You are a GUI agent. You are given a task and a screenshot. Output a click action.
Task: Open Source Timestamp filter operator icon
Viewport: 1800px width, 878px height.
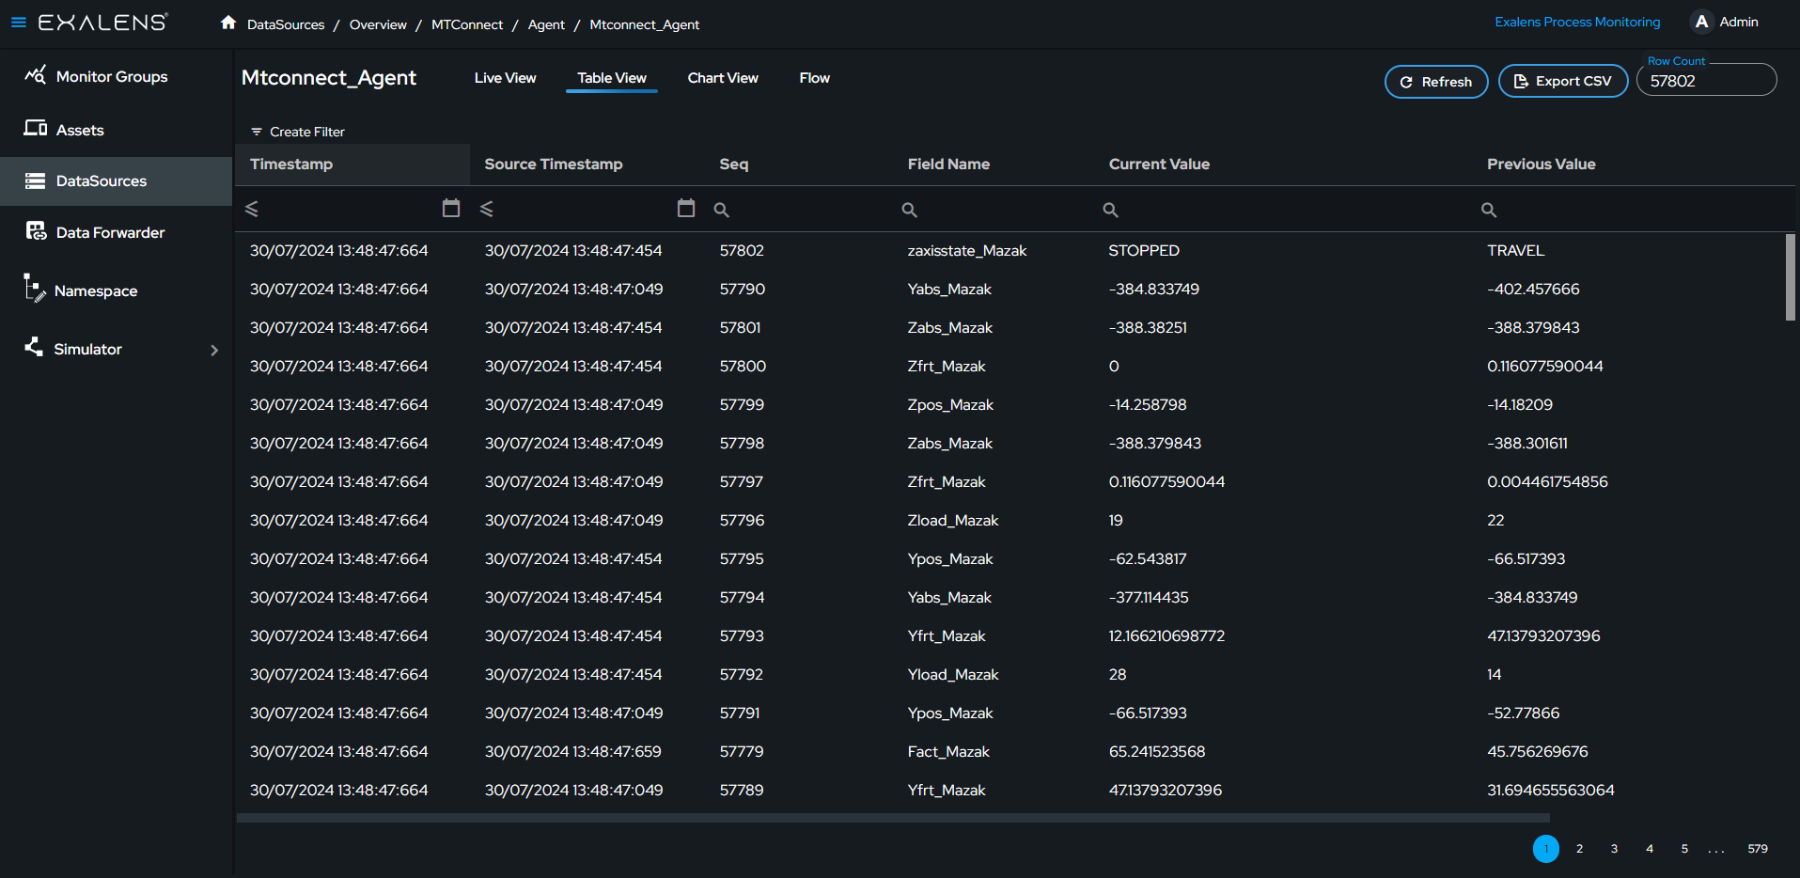point(487,209)
